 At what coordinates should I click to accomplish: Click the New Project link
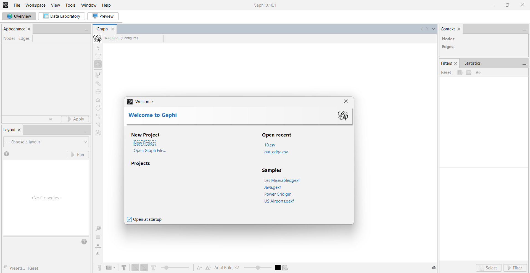click(144, 143)
